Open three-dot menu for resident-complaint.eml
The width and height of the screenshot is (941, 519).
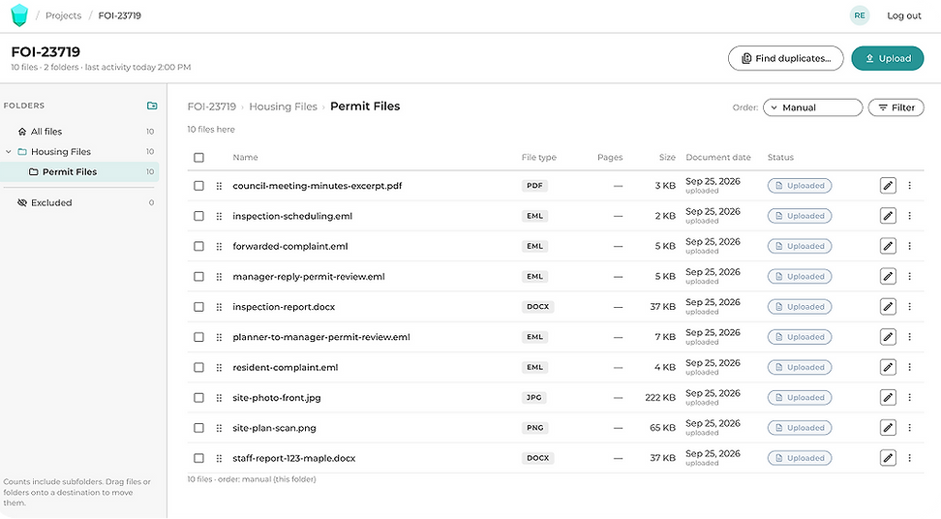pos(910,367)
